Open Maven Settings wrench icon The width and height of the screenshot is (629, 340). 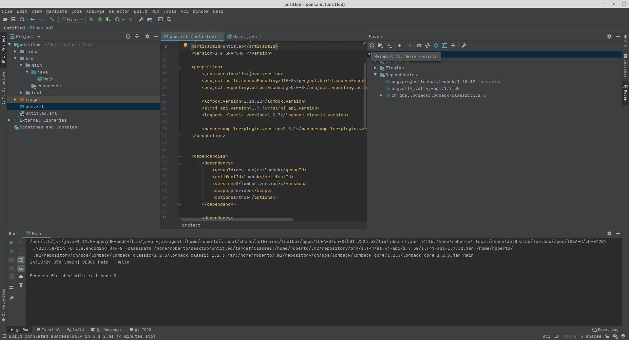point(464,46)
